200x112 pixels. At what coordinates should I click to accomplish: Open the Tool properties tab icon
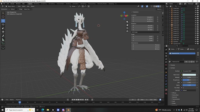(166, 50)
